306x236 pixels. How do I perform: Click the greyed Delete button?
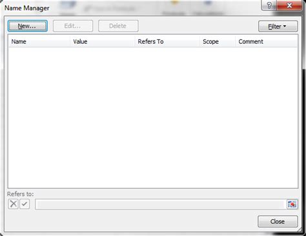tap(118, 26)
